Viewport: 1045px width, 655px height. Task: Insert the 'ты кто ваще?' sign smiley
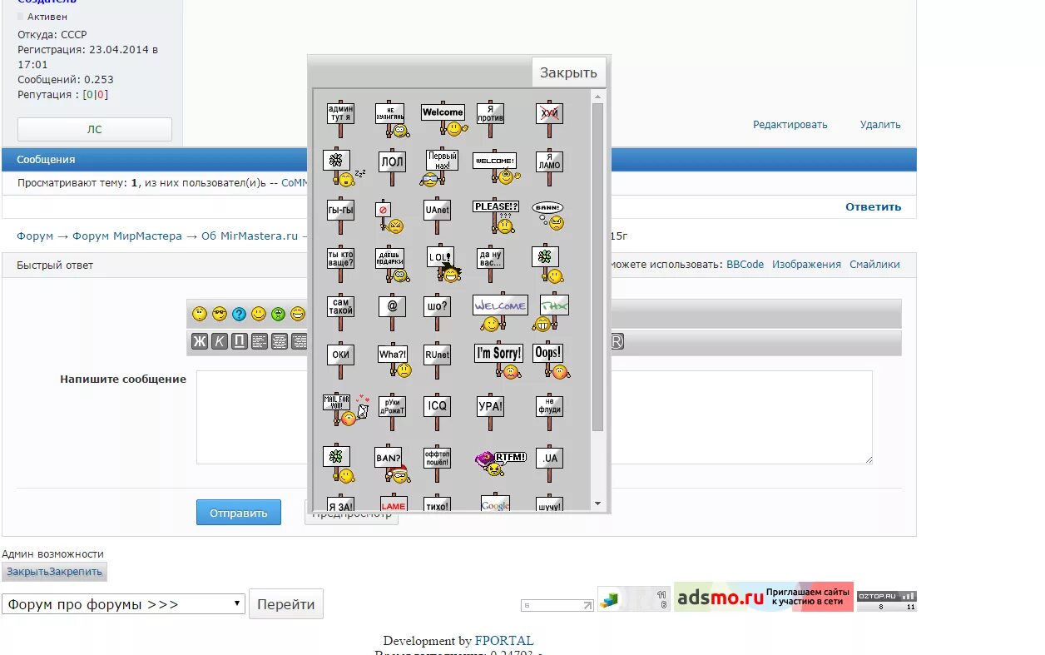click(x=340, y=264)
